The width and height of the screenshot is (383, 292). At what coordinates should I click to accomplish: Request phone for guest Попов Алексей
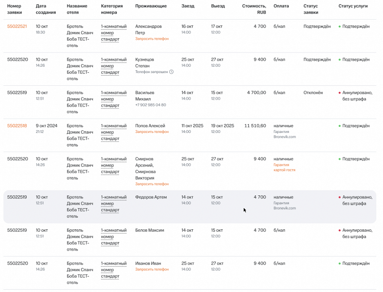point(152,132)
